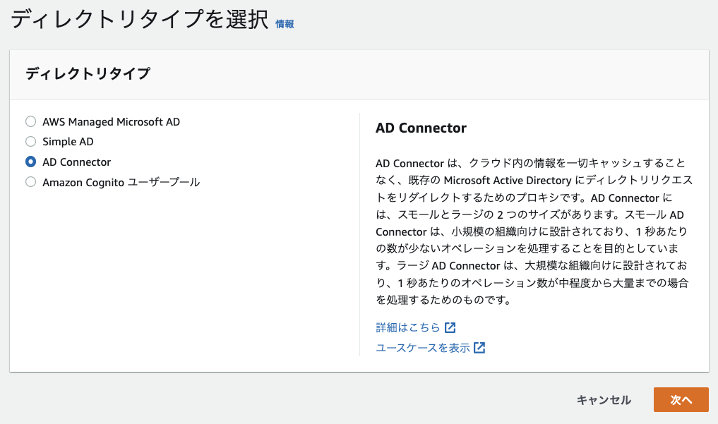Open the 情報 info link beside the title
Image resolution: width=718 pixels, height=424 pixels.
coord(285,24)
